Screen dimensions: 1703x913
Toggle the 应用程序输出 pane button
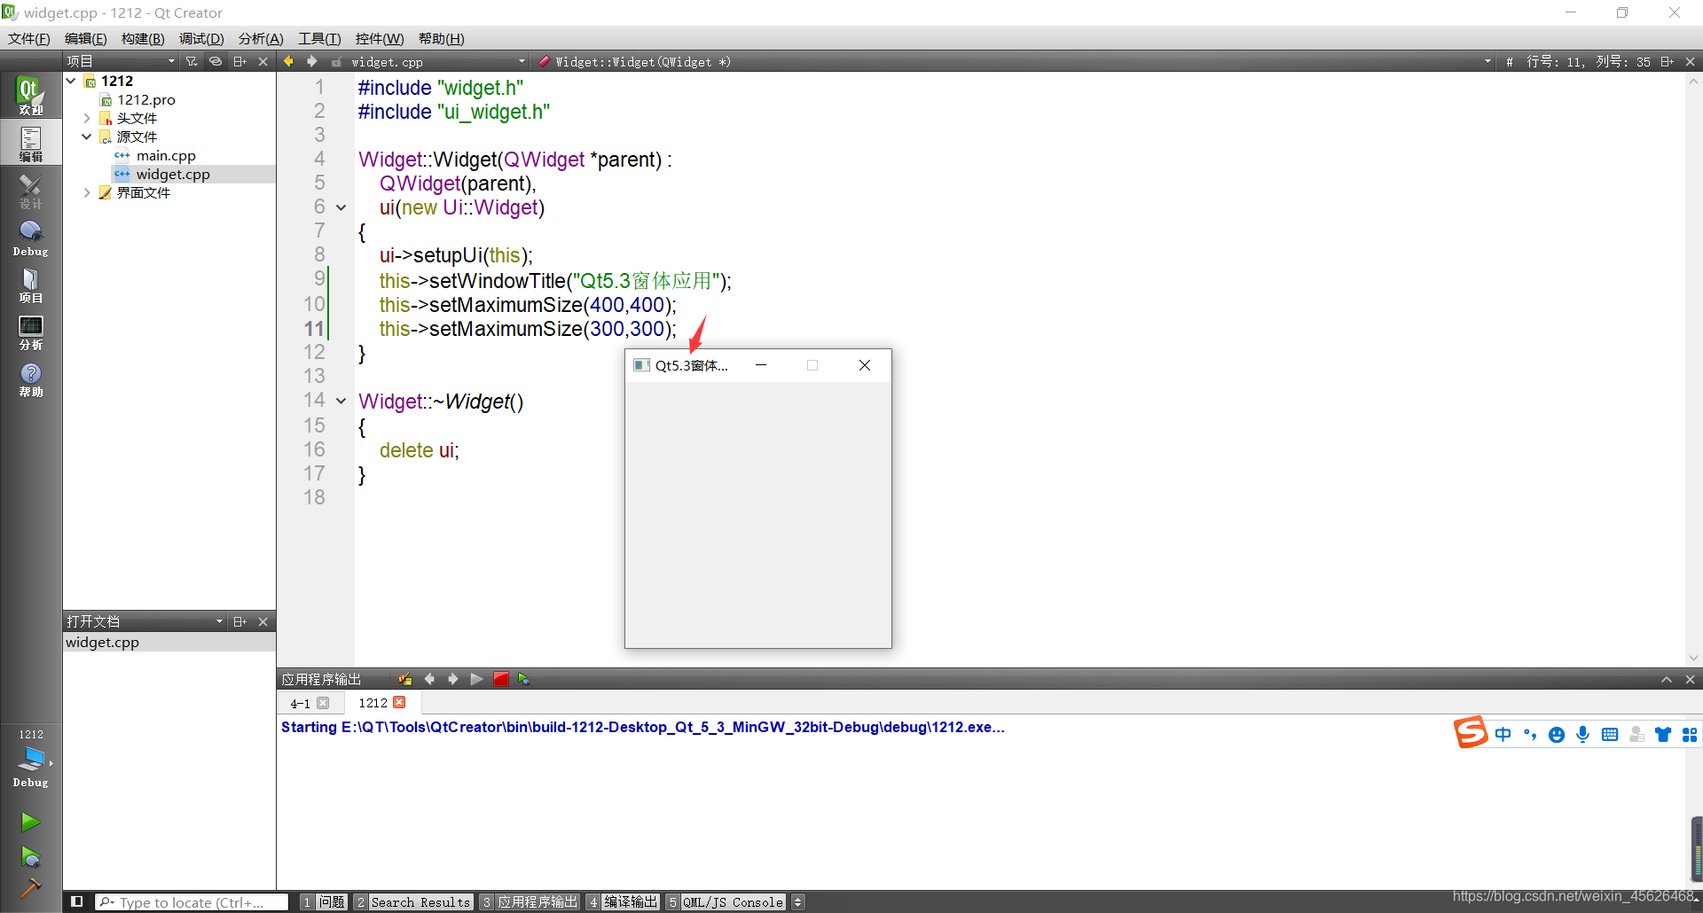point(530,901)
